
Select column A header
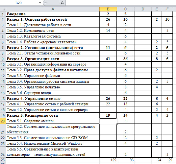(53, 9)
